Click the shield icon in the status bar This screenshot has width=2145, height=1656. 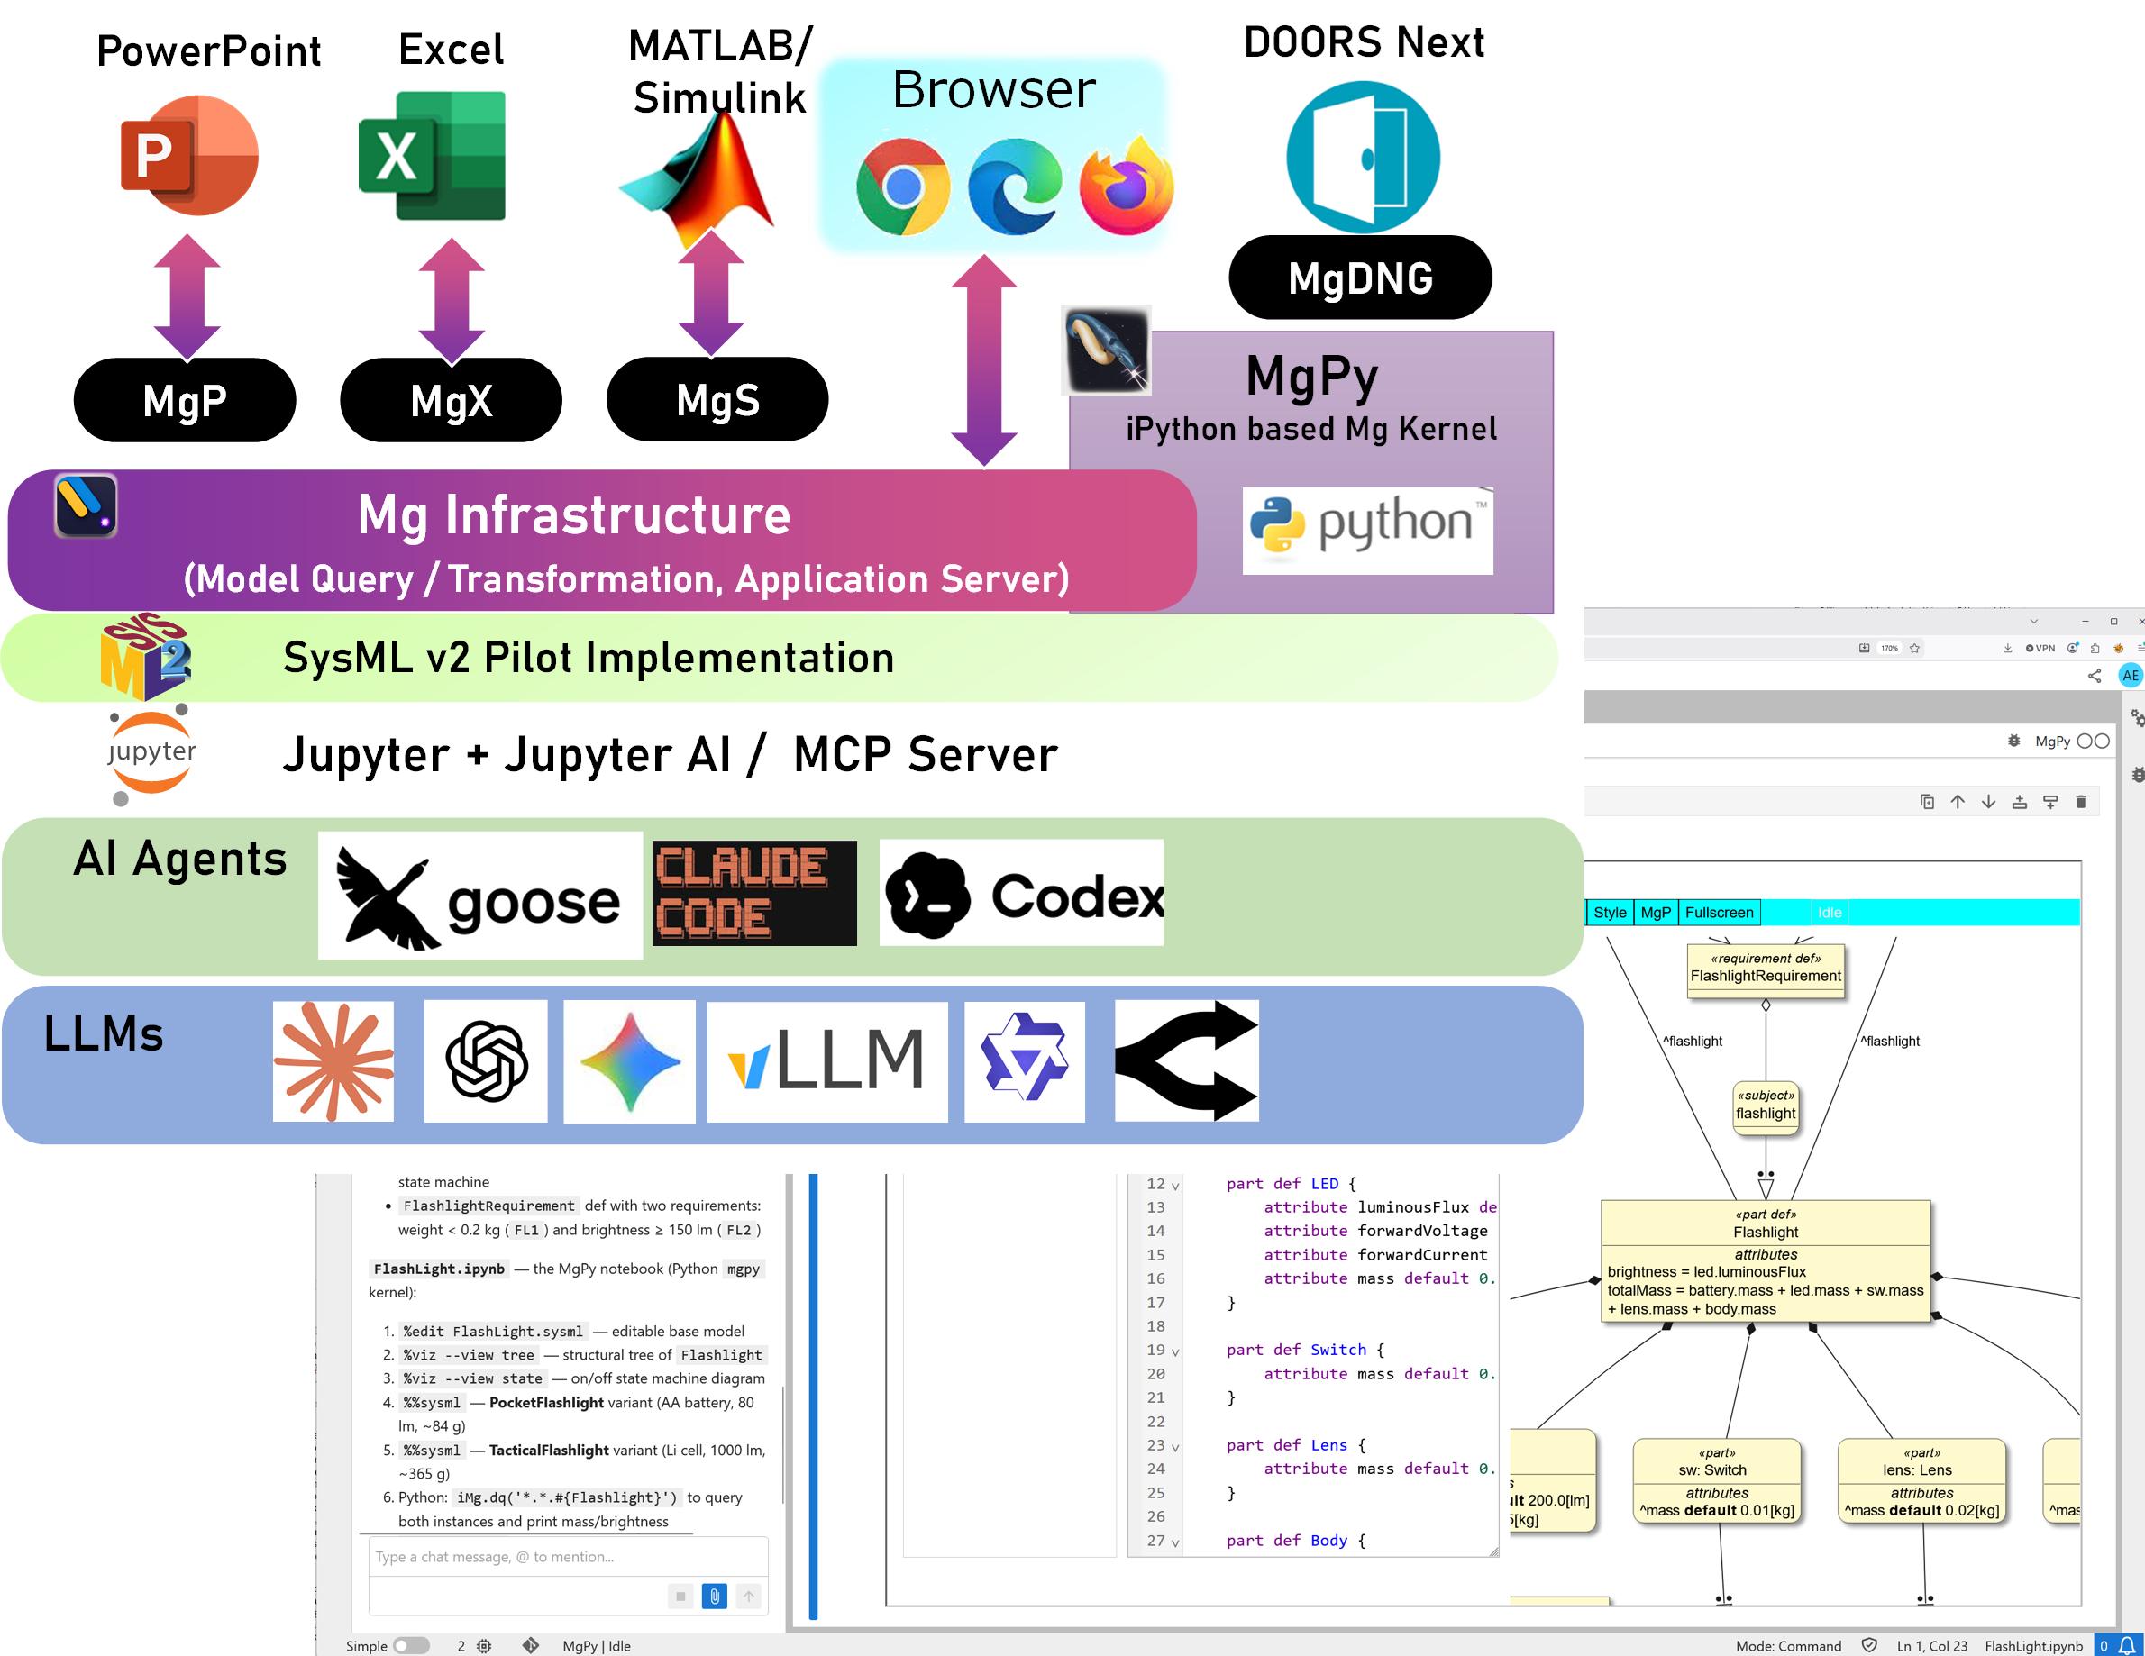[1870, 1645]
